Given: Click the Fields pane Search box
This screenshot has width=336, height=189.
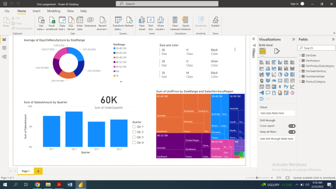Looking at the screenshot, I should pos(316,48).
